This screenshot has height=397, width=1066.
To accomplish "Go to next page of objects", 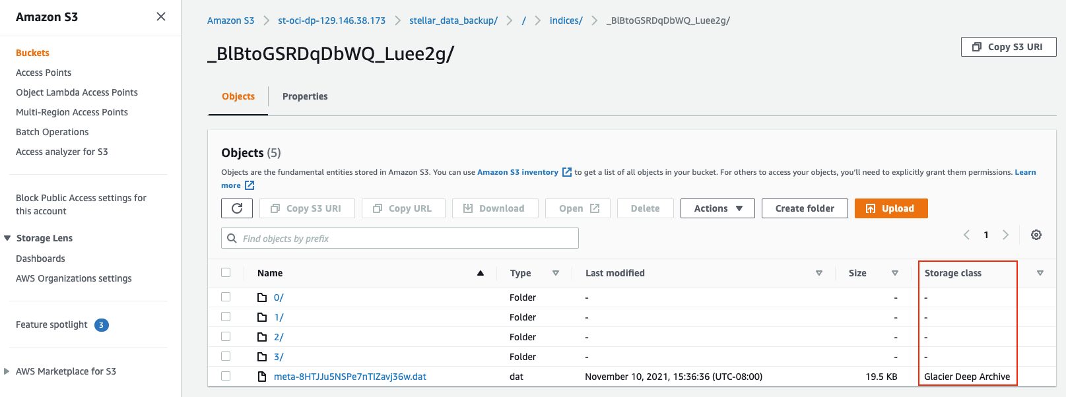I will click(x=1005, y=235).
